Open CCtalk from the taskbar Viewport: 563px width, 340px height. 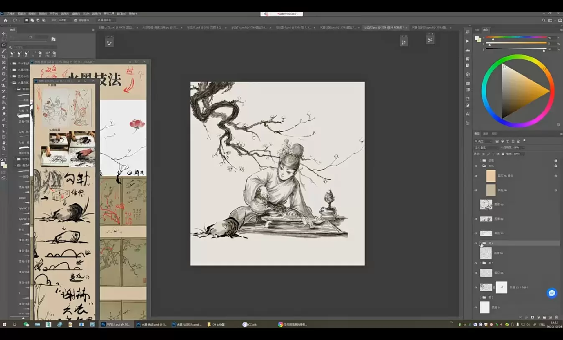pyautogui.click(x=250, y=325)
